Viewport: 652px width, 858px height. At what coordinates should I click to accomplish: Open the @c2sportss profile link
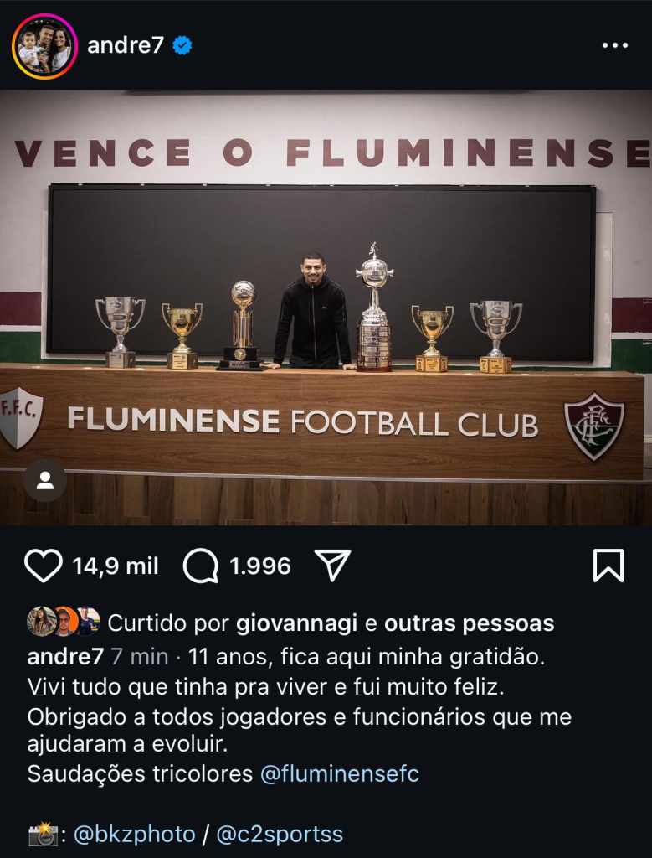(x=280, y=835)
